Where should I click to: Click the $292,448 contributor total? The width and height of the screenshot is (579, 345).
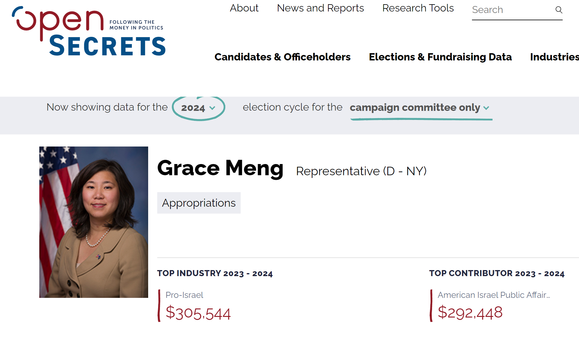(x=470, y=313)
